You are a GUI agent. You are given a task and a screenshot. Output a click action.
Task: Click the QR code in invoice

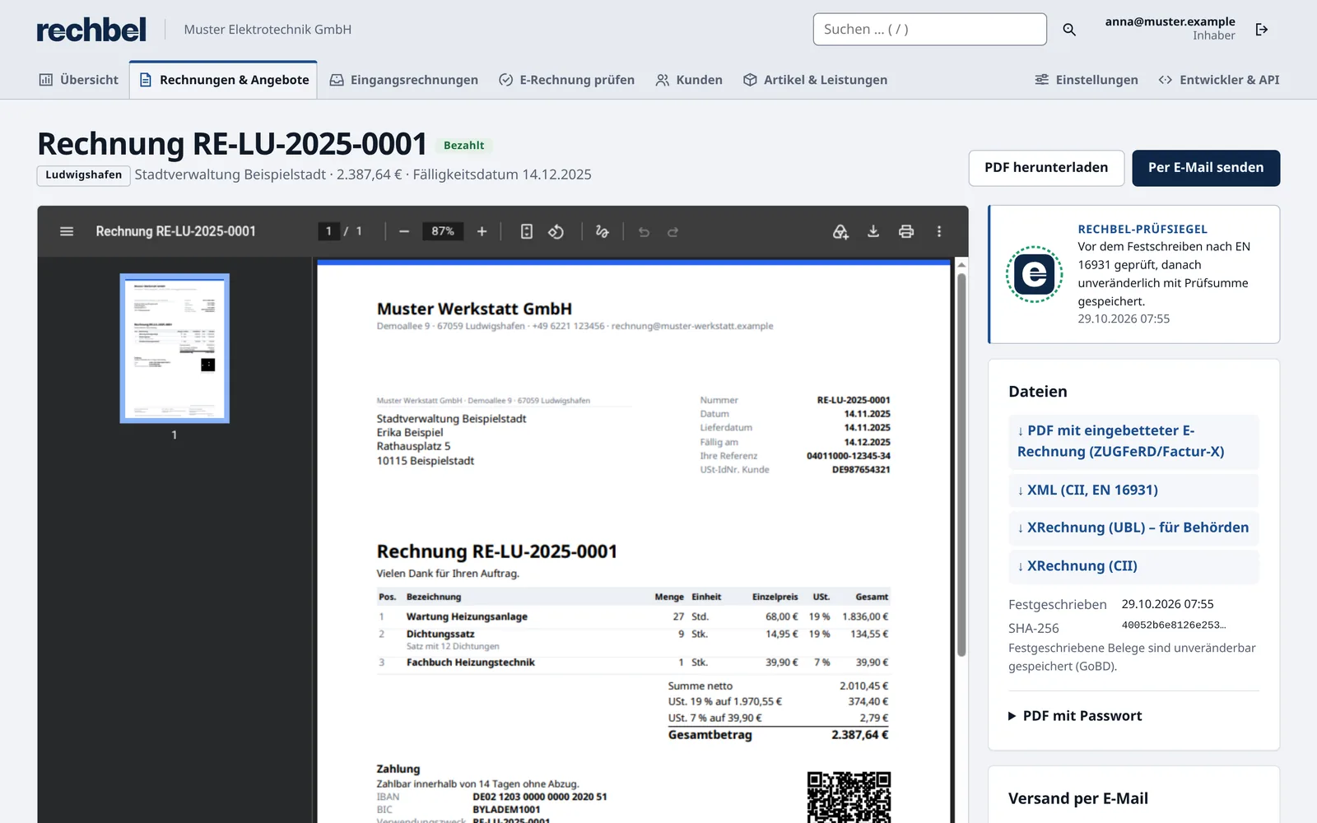849,797
